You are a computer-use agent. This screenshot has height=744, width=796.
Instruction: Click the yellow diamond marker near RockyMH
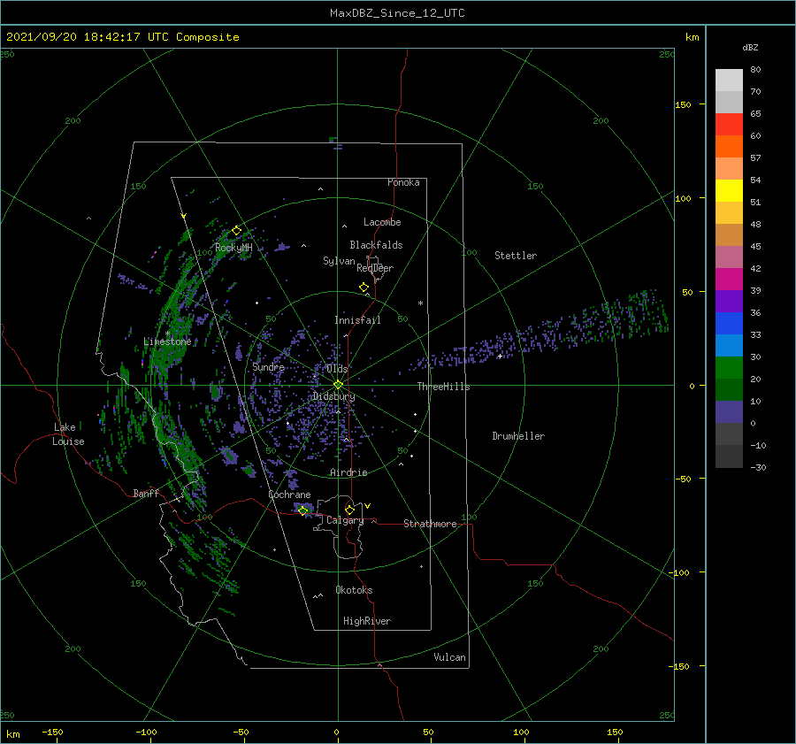pos(236,231)
